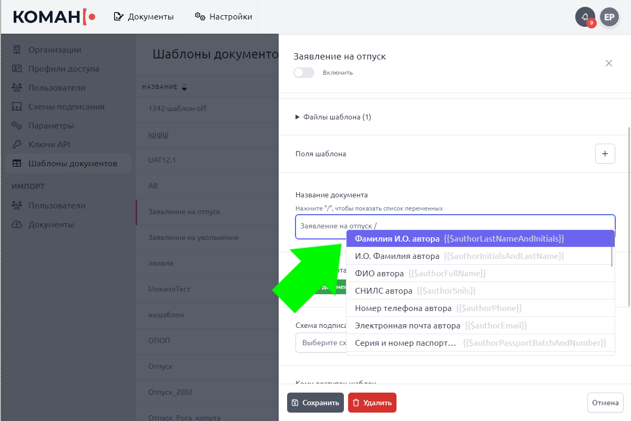Open the Настройки top menu
631x421 pixels.
tap(223, 17)
